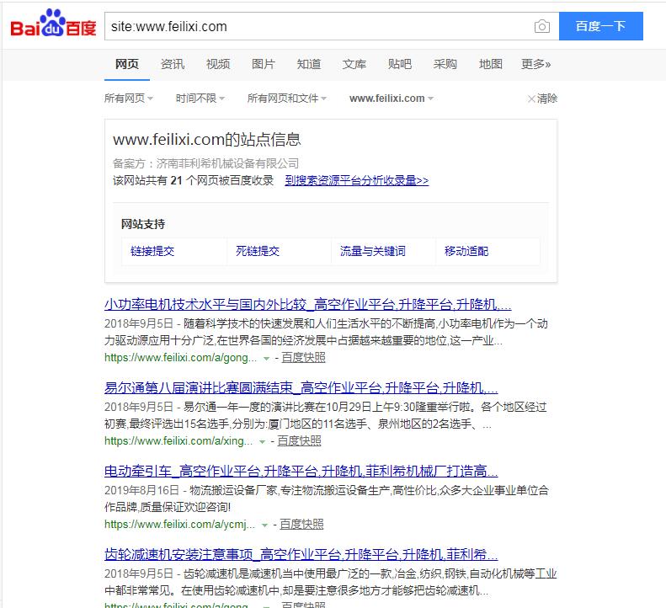Expand arrow next to feilixi.com/a/ycmj... URL
This screenshot has width=666, height=608.
(x=264, y=525)
